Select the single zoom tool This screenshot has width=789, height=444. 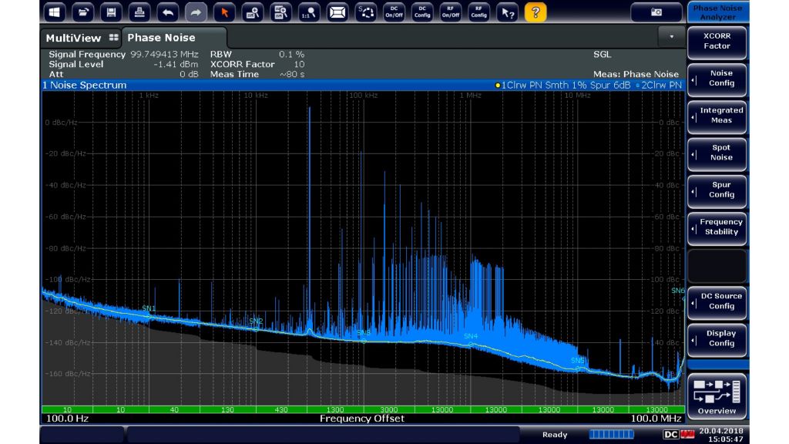click(x=253, y=12)
